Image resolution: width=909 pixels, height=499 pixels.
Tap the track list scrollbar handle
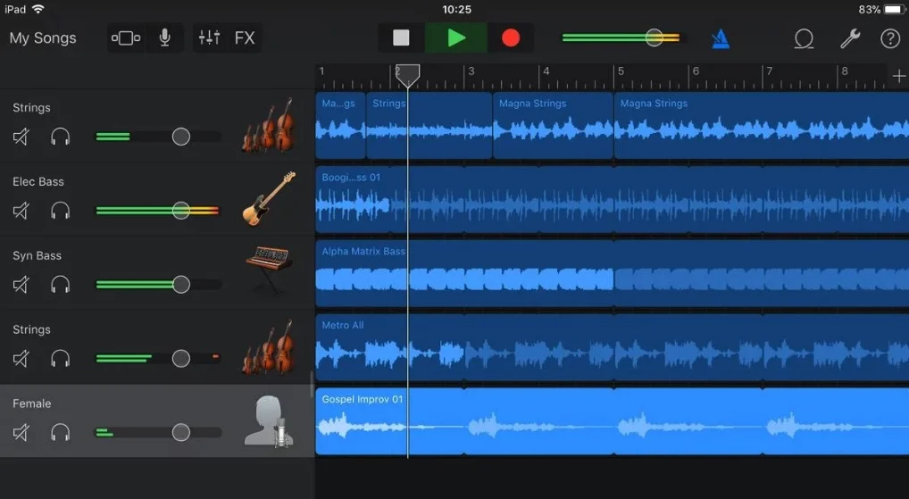pyautogui.click(x=312, y=384)
